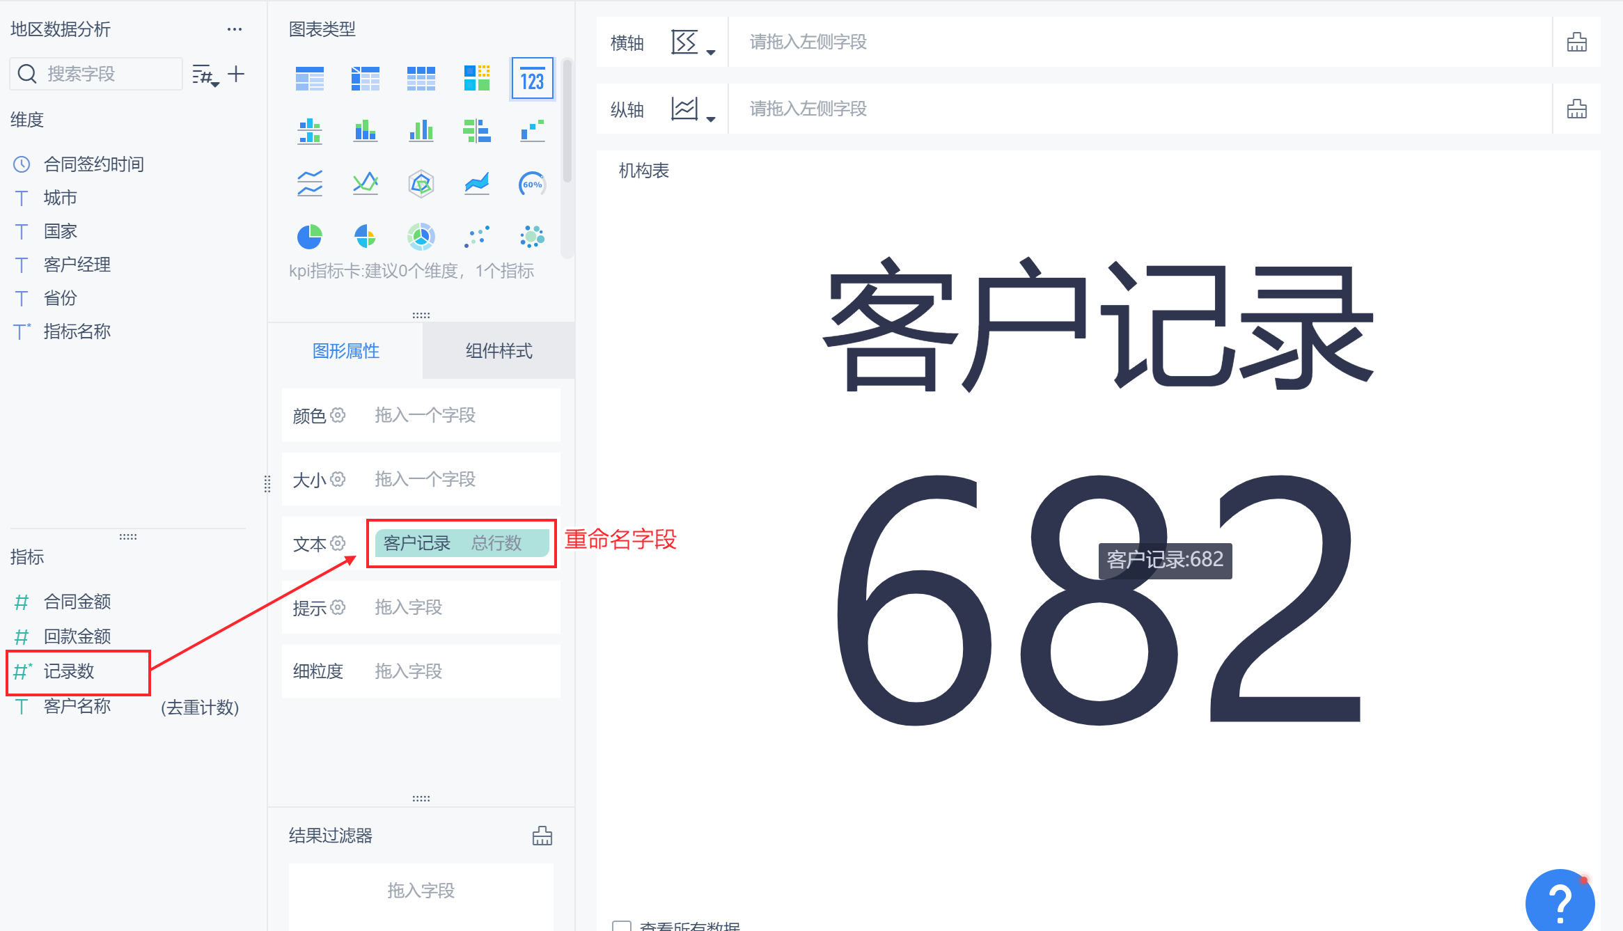Select the radar chart type icon
1623x931 pixels.
point(421,184)
